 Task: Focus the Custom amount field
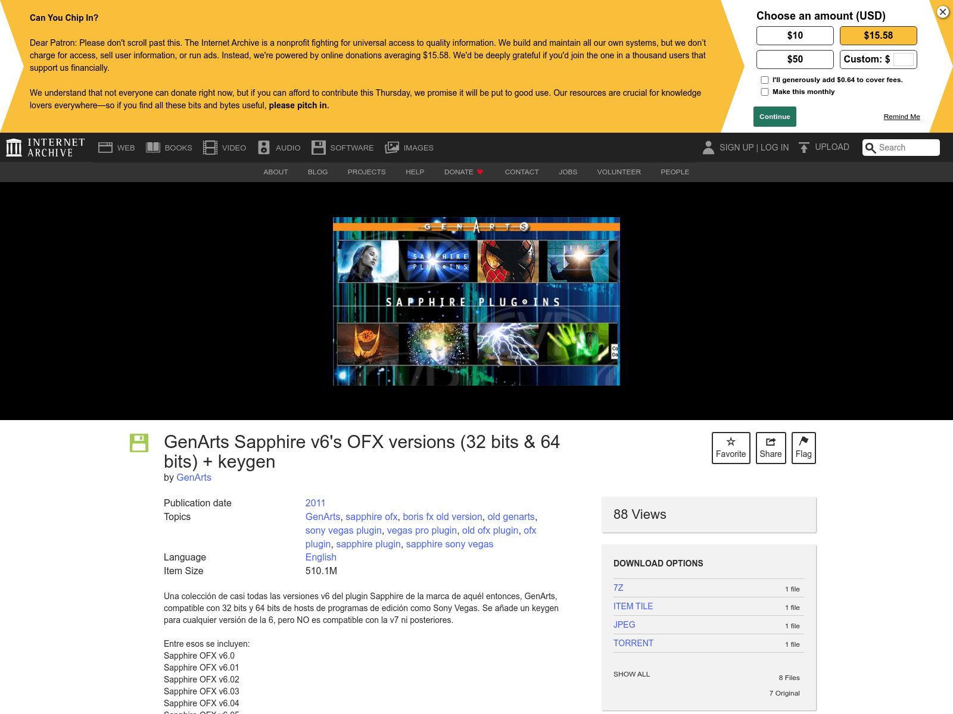tap(904, 59)
